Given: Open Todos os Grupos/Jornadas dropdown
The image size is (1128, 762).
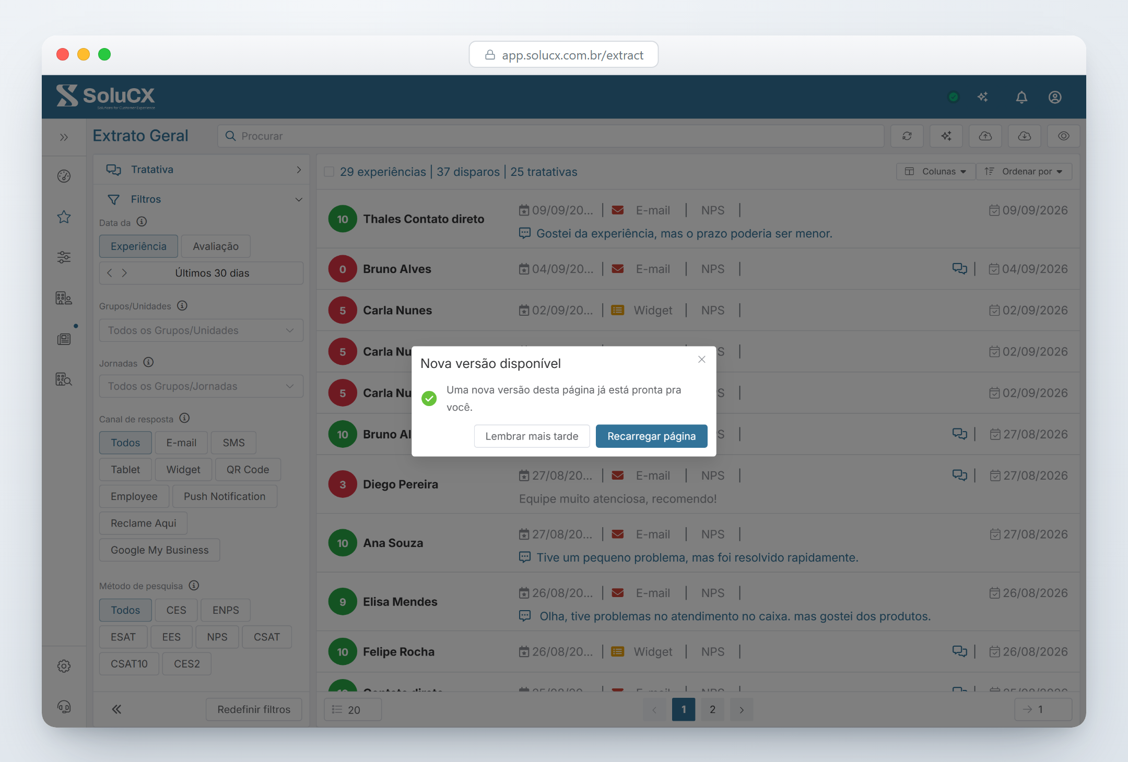Looking at the screenshot, I should pos(201,386).
